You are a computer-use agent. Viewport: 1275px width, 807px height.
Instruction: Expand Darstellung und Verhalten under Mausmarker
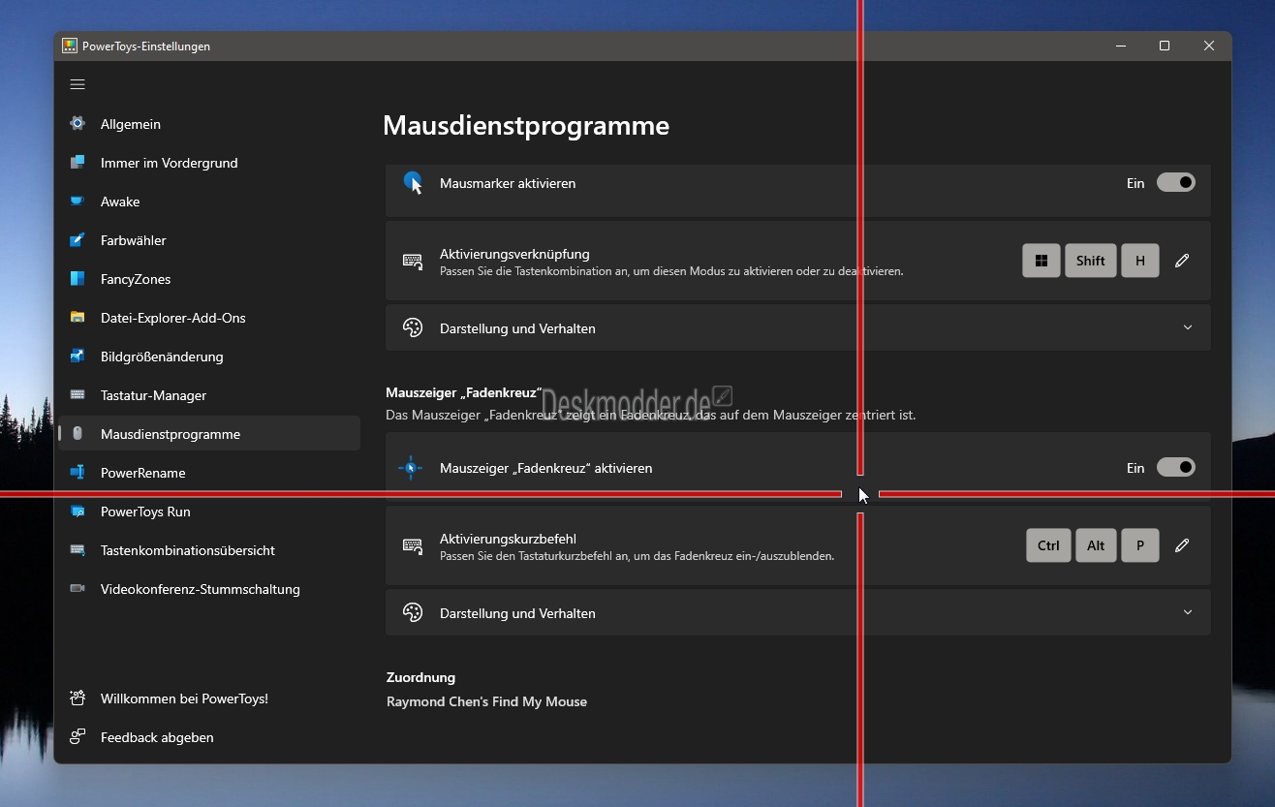click(798, 328)
